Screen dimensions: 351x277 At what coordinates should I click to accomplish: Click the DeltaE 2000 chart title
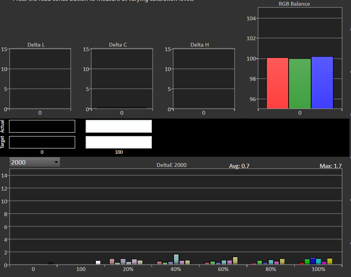pyautogui.click(x=171, y=165)
